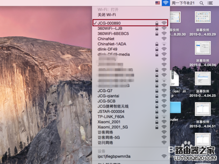
Task: Click signal icon on 360WiFi-6BEBC5 row
Action: [x=164, y=34]
